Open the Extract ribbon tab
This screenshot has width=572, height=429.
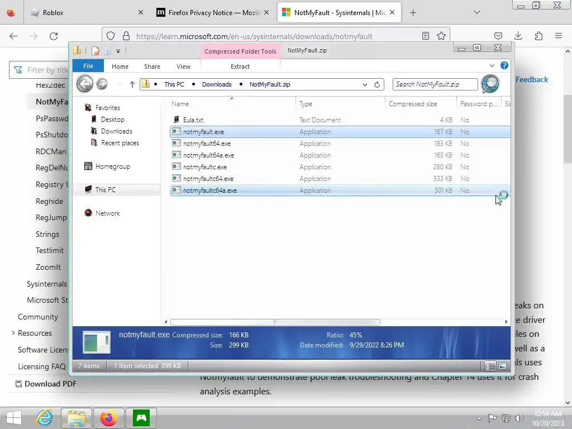(x=240, y=66)
